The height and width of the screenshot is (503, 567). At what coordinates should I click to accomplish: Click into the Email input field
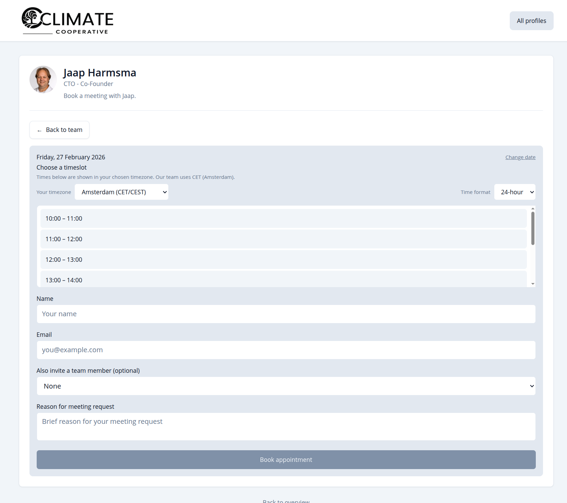click(286, 350)
